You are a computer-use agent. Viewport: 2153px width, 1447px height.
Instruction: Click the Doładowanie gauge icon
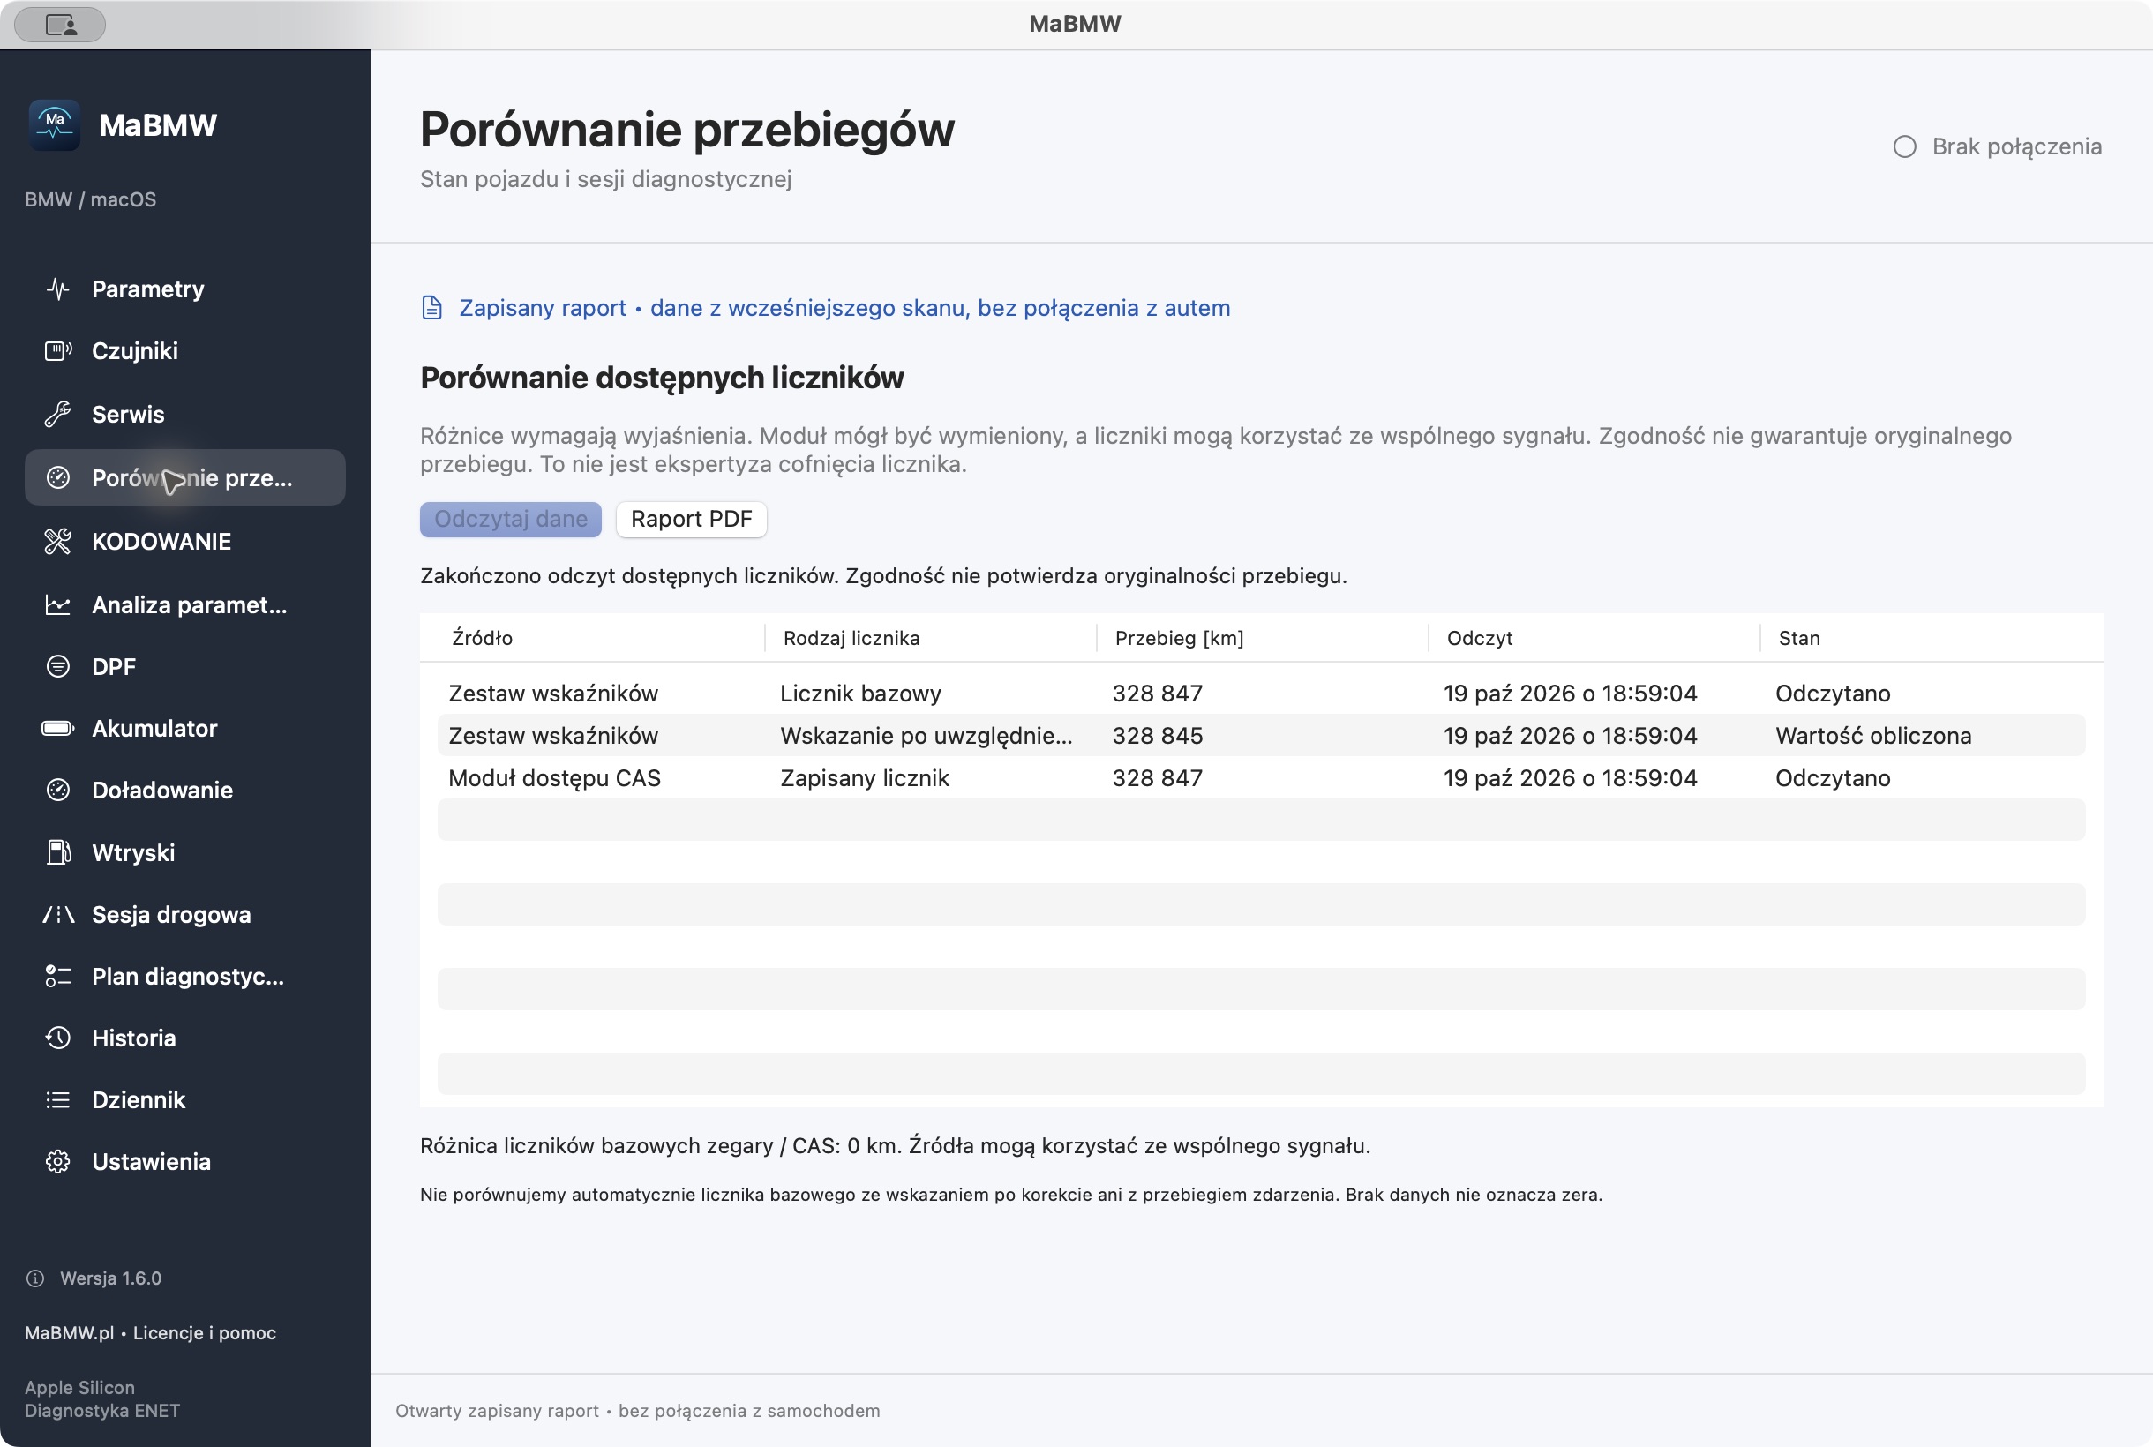(58, 790)
